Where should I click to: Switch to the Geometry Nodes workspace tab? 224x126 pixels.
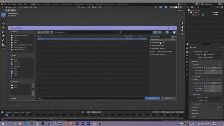point(79,5)
